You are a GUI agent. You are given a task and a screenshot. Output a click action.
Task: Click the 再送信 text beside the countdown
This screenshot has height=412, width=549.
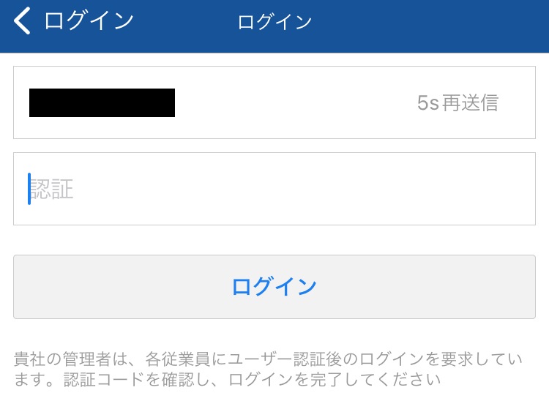click(x=470, y=103)
